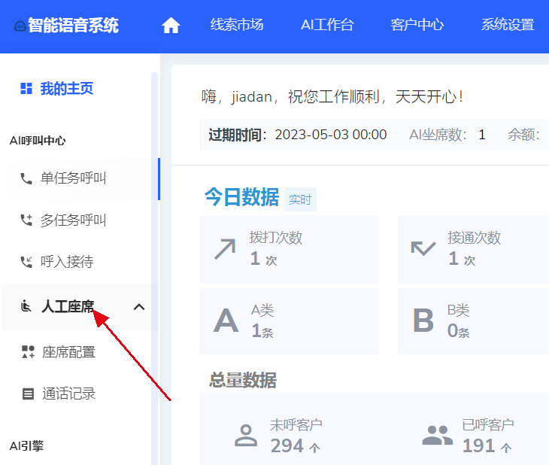Click the received arrow icon on 接通次数 card

(x=423, y=248)
